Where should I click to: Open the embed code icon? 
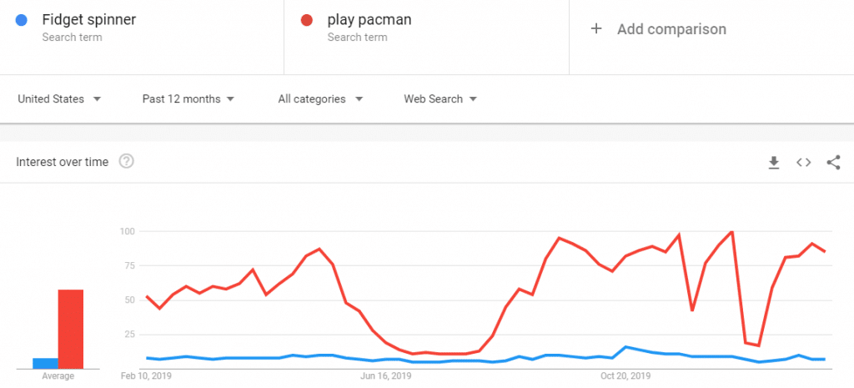[803, 163]
